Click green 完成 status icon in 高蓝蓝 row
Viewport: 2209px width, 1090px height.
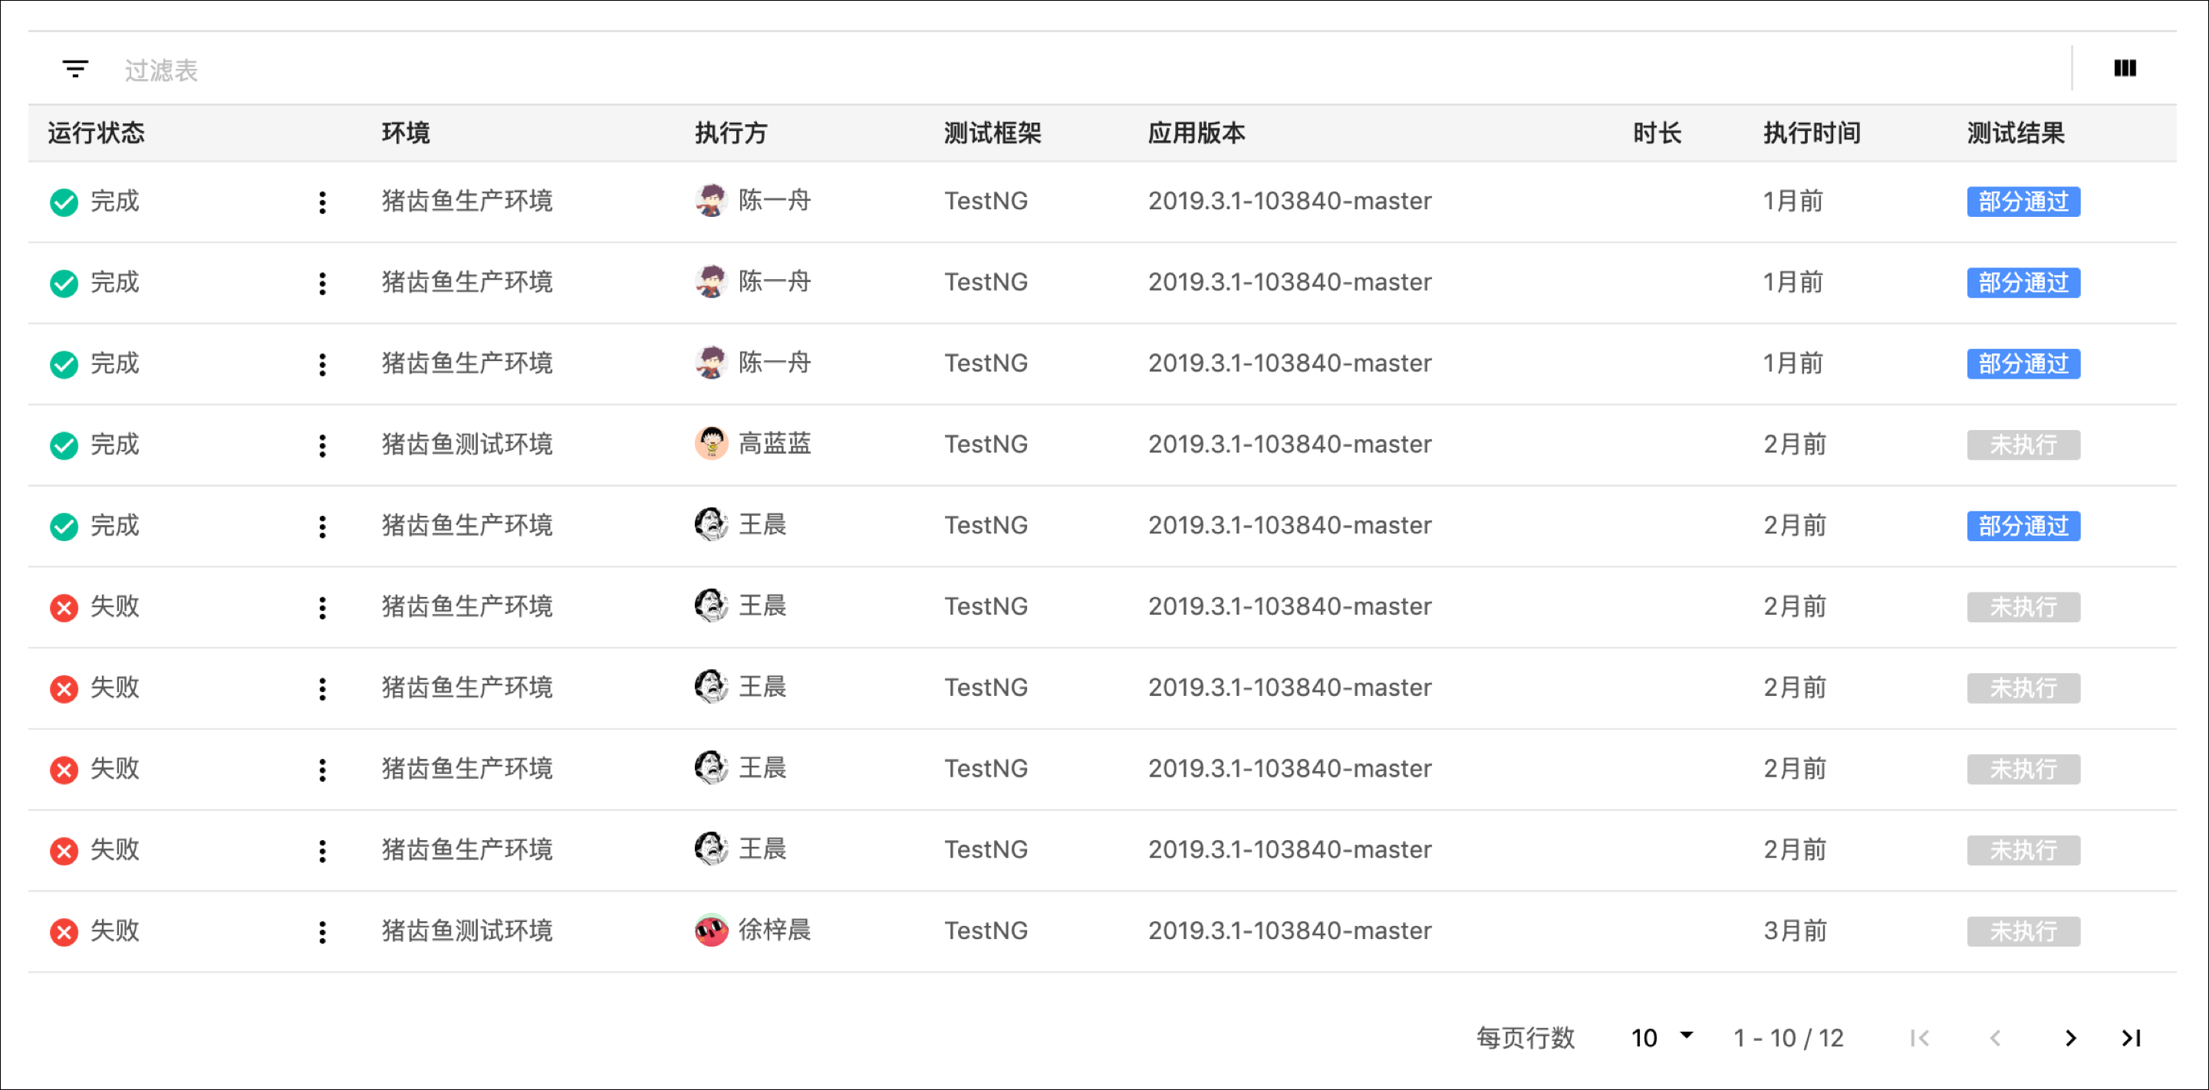(64, 445)
